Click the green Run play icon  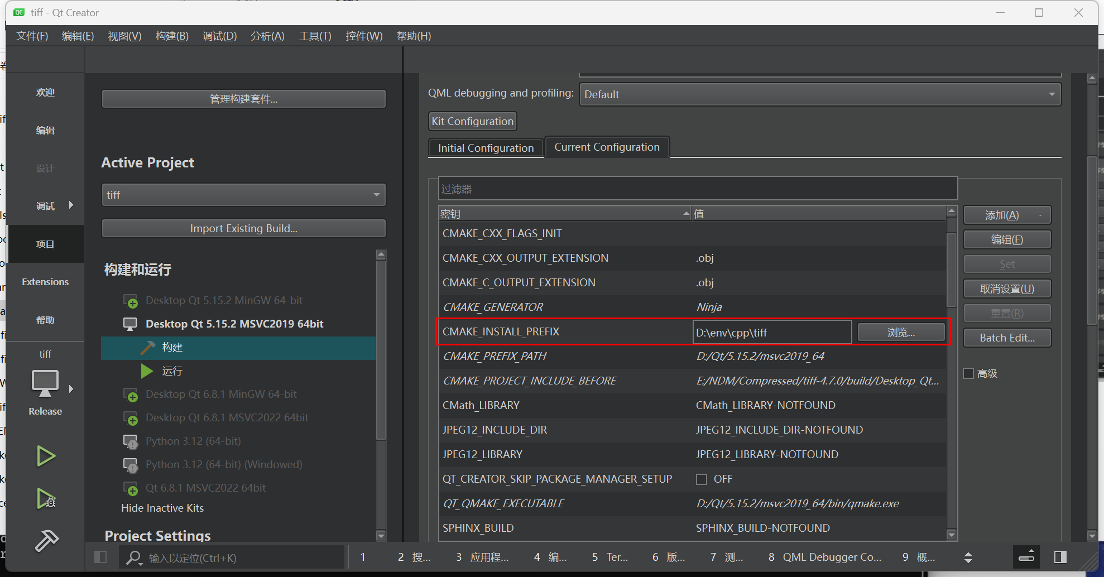click(x=45, y=456)
